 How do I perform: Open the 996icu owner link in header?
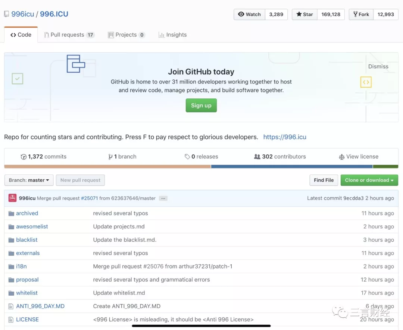[23, 14]
